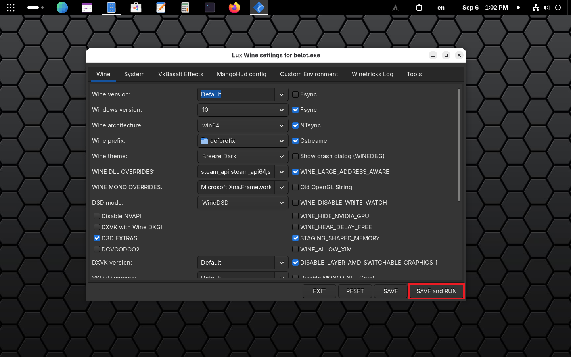Uncheck the Fsync option

point(295,110)
